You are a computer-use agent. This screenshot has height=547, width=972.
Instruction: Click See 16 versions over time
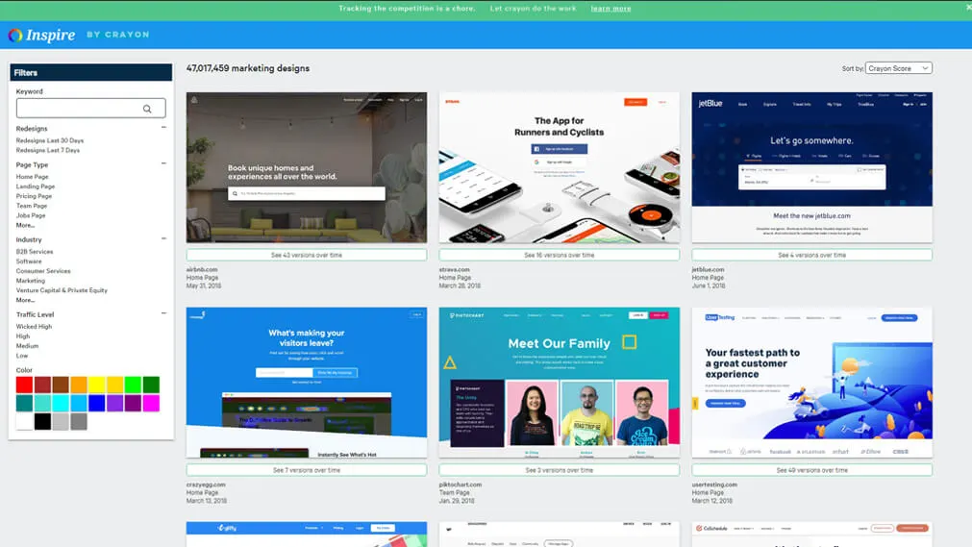(560, 255)
